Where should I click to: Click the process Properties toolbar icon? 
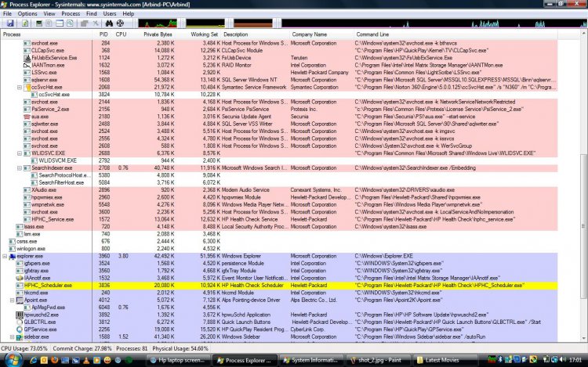[85, 23]
